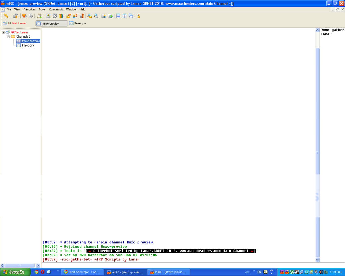The image size is (345, 276).
Task: Open mIRC Options from the toolbar
Action: pyautogui.click(x=15, y=16)
